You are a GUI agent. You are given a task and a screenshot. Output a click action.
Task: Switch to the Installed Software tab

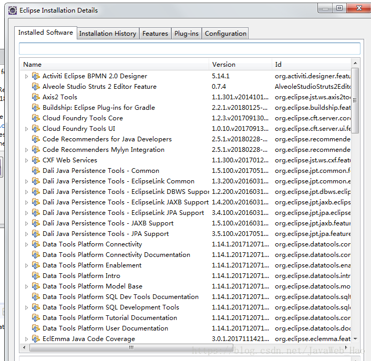(46, 33)
